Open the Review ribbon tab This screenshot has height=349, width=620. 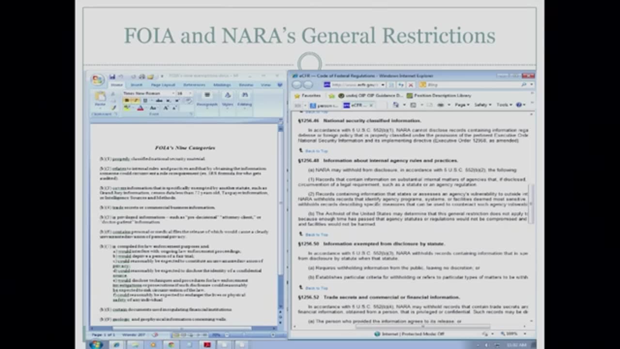[246, 85]
